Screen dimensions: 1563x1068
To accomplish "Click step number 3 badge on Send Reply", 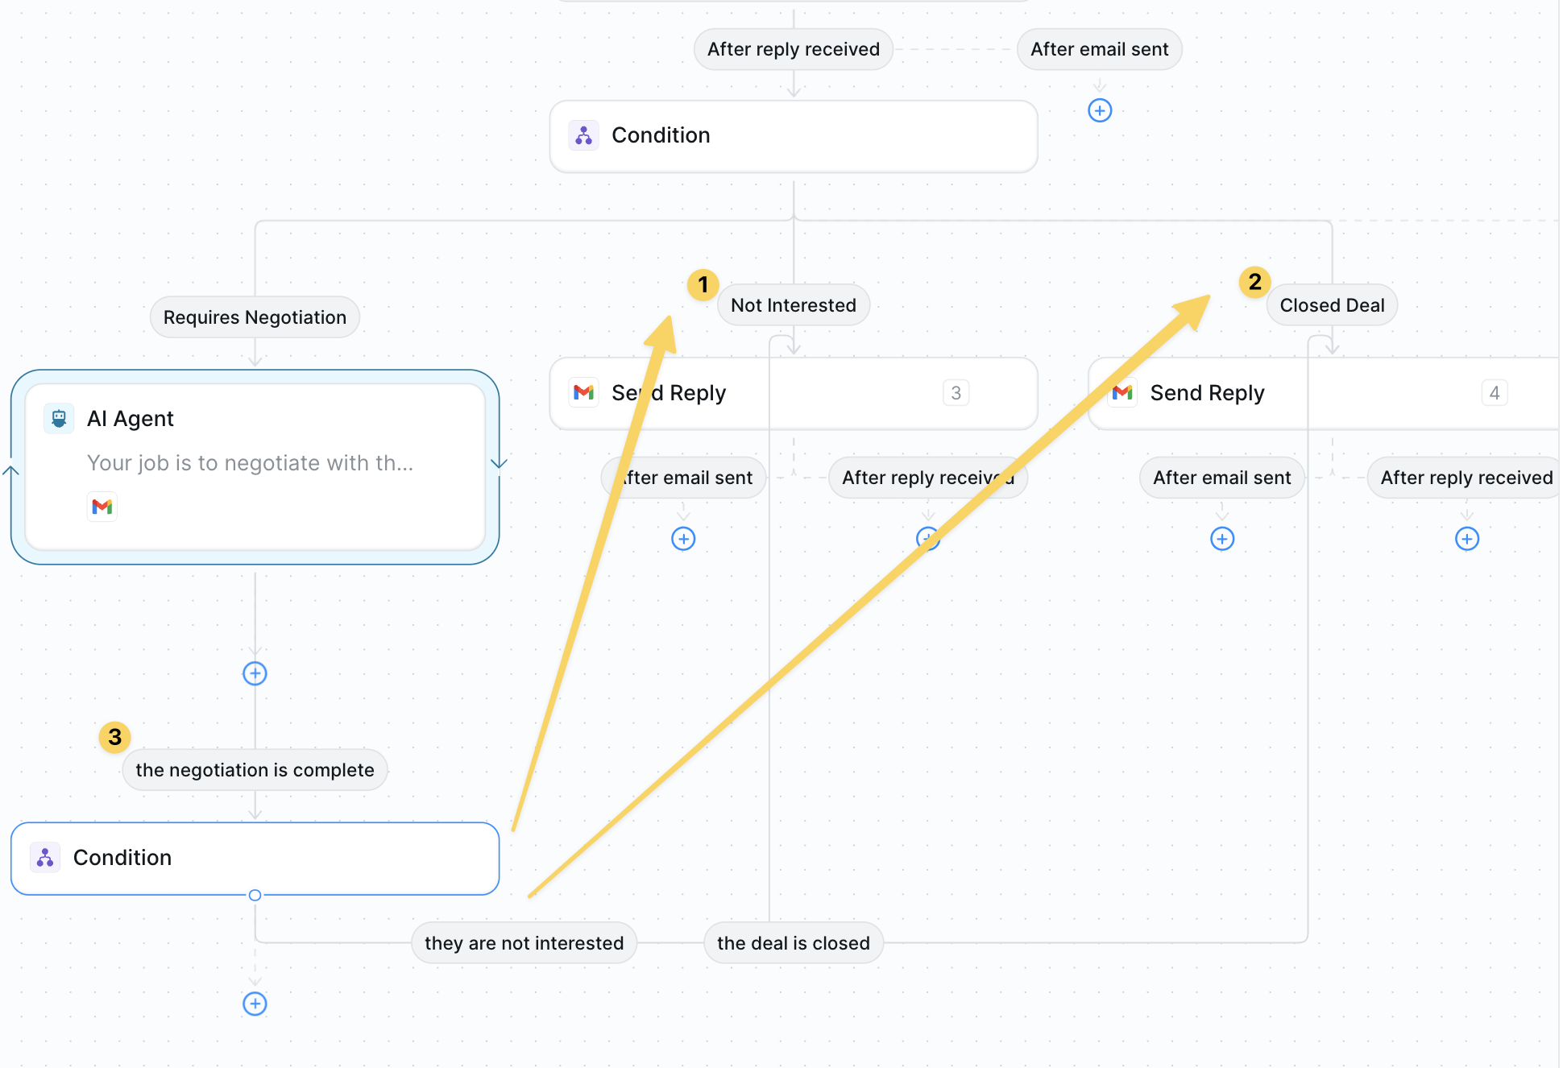I will coord(956,393).
